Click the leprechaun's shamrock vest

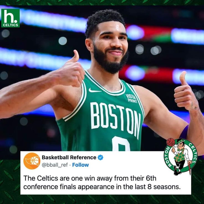[180, 155]
